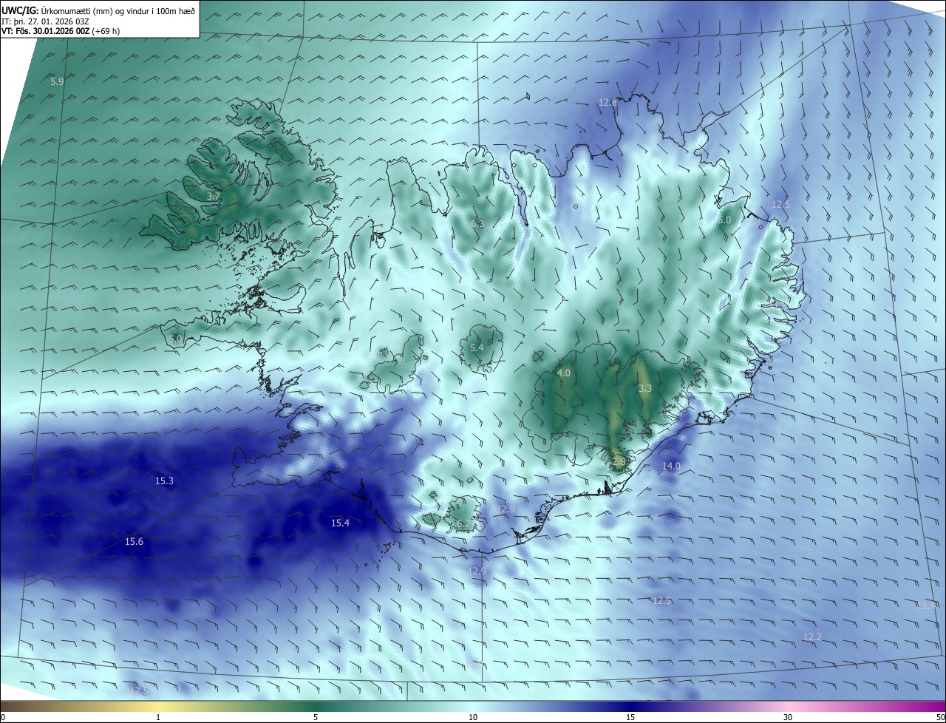Click the color scale tick labeled 0
Screen dimensions: 946x723
tap(3, 717)
